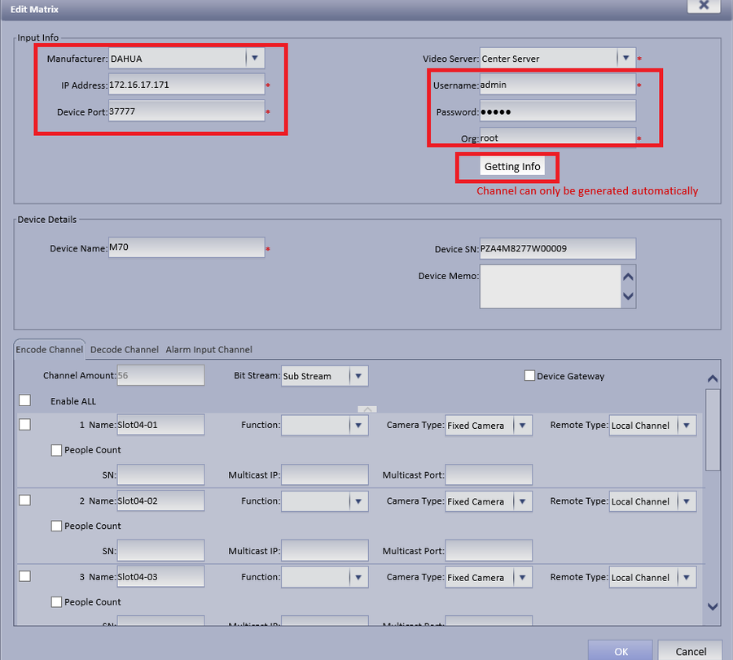This screenshot has width=733, height=660.
Task: Open Remote Type dropdown for Slot04-02
Action: tap(687, 501)
